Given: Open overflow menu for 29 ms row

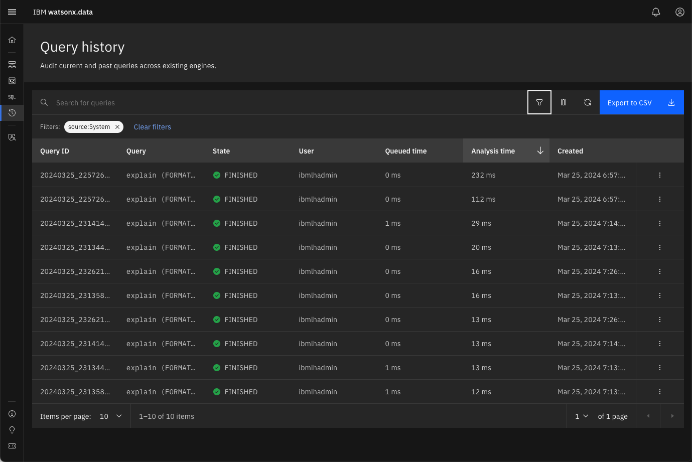Looking at the screenshot, I should coord(660,223).
